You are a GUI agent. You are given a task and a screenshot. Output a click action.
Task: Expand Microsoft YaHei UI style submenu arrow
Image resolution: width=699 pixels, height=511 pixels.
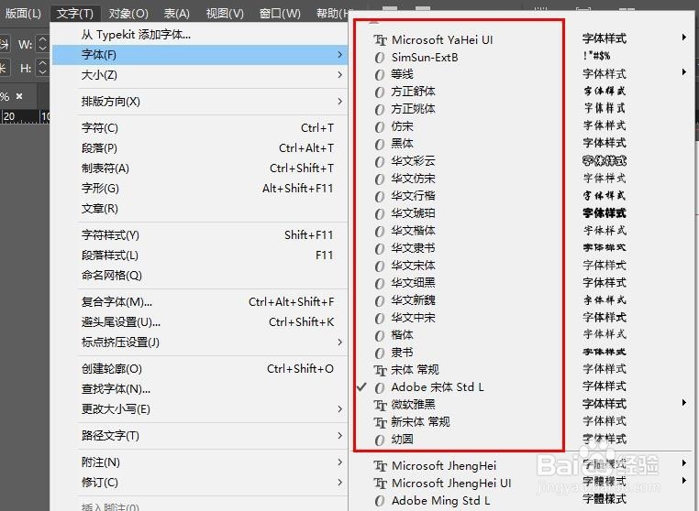point(683,38)
